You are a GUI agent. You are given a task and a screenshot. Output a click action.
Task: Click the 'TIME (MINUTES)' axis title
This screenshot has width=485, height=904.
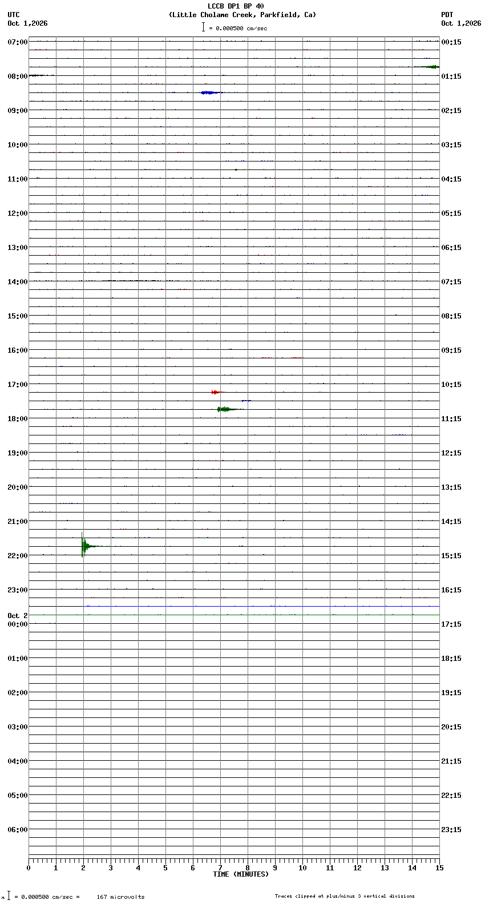tap(241, 874)
